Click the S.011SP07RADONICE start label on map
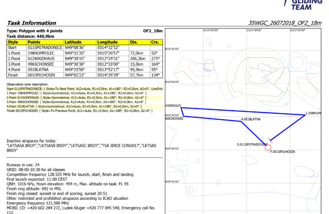This screenshot has height=214, width=329. pos(252,144)
